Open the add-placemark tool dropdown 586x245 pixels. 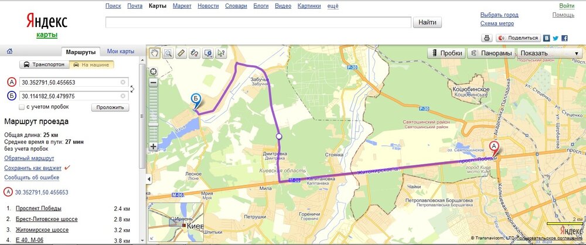click(208, 53)
